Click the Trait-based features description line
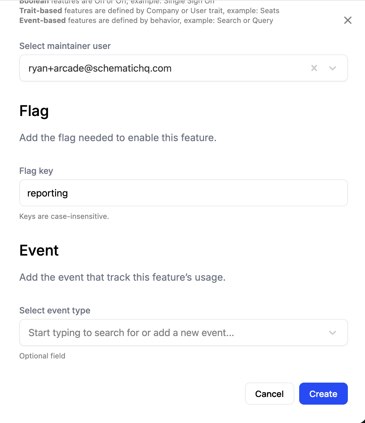 tap(149, 11)
